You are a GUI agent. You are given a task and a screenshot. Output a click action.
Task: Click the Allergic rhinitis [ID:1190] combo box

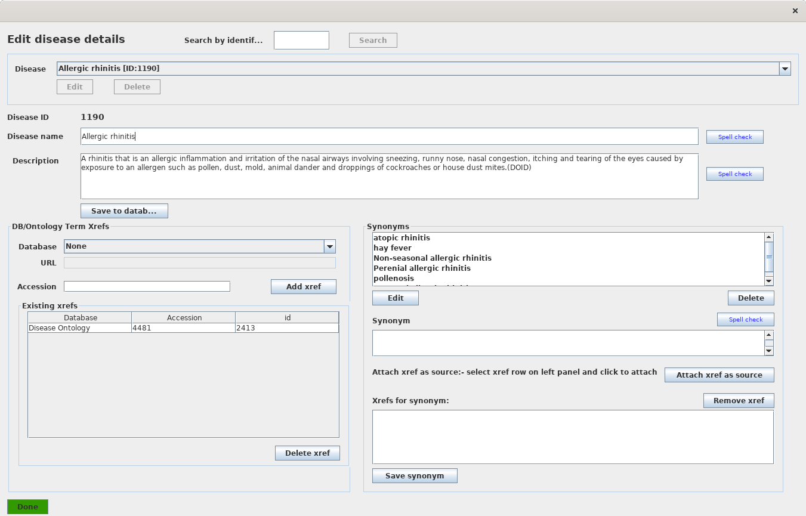[424, 69]
